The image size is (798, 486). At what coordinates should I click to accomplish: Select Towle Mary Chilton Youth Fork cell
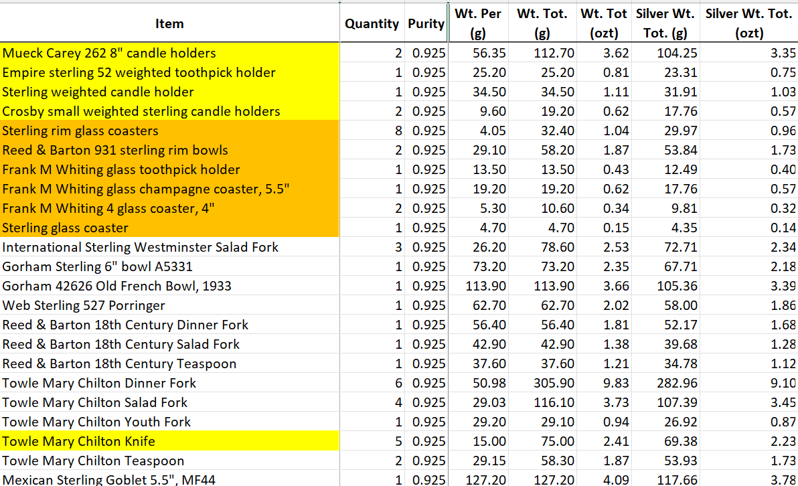click(169, 422)
